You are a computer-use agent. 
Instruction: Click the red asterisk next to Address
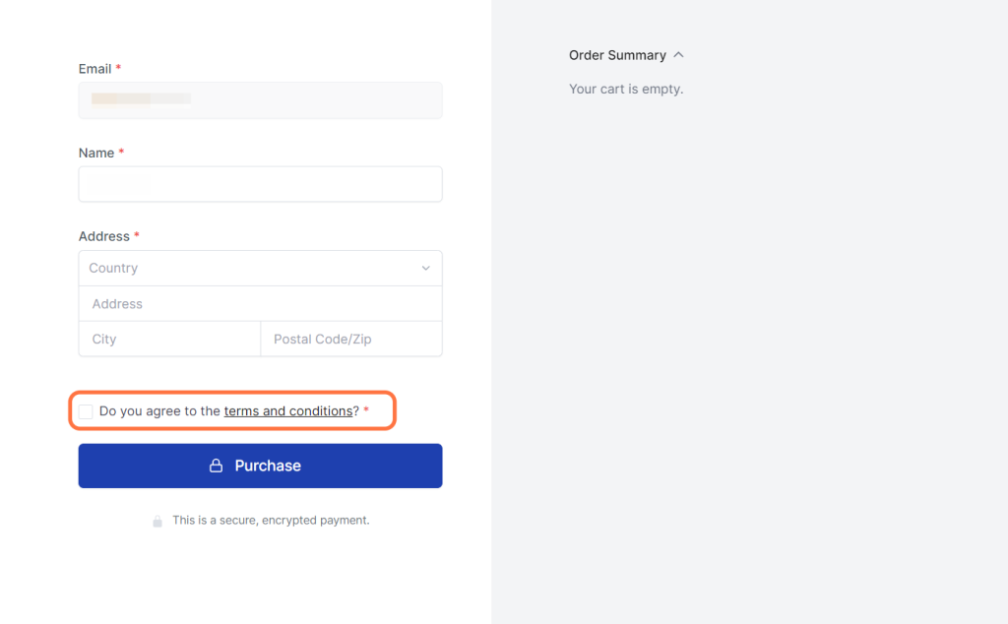pos(139,235)
